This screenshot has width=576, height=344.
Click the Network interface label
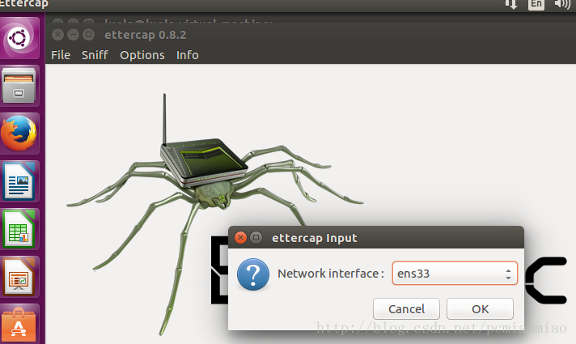pyautogui.click(x=331, y=274)
